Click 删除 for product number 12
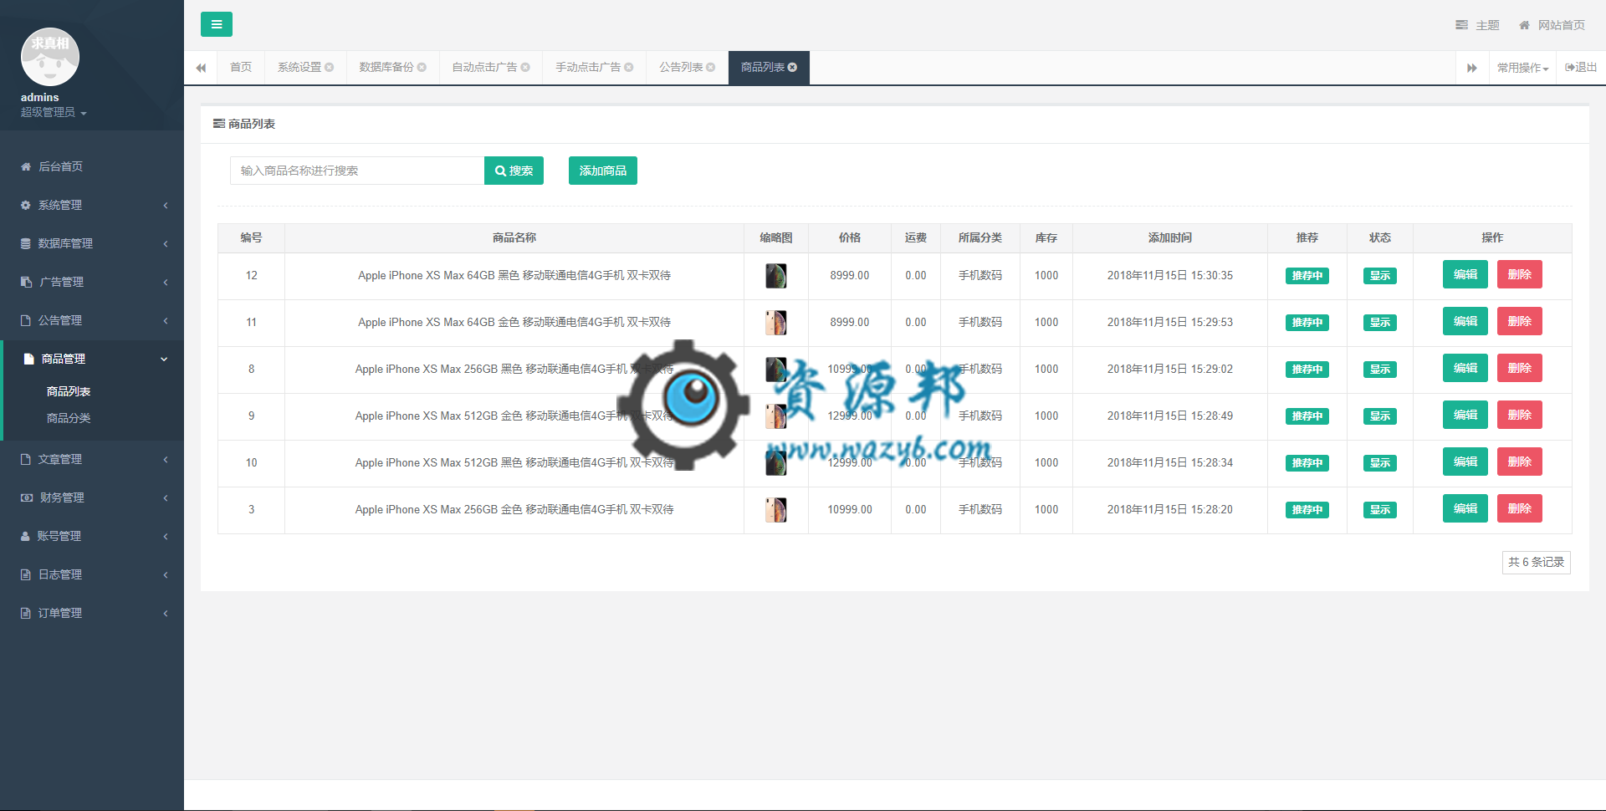1606x811 pixels. [1520, 274]
